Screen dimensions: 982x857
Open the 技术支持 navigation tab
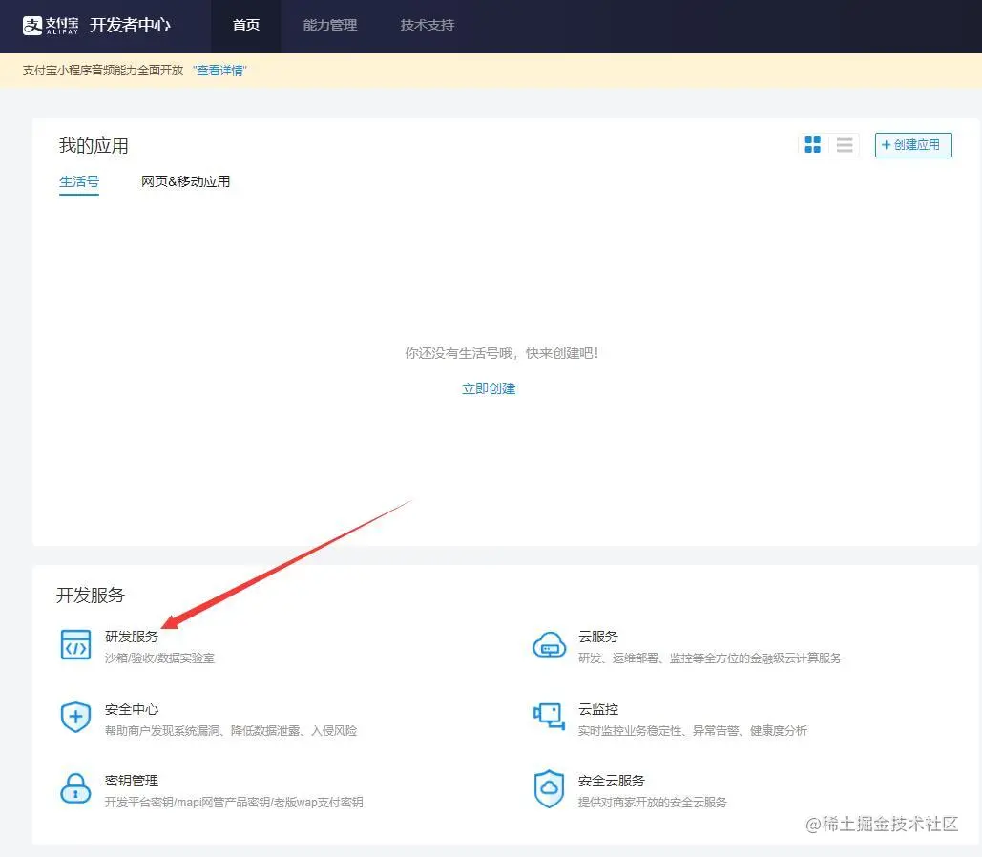click(x=428, y=25)
